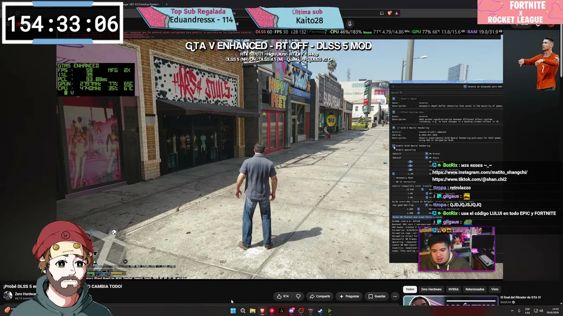Click the username ttropa beside 'retrolazzo'
563x316 pixels.
tap(440, 188)
